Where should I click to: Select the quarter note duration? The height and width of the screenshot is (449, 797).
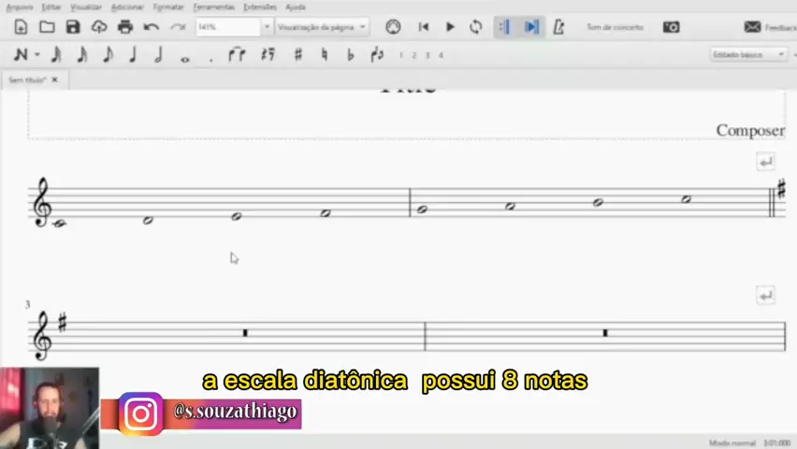tap(133, 55)
